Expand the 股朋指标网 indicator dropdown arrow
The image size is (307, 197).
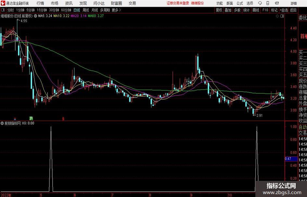[2, 123]
